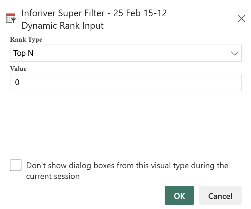Place cursor on the 0 in Value box
Image resolution: width=251 pixels, height=209 pixels.
pos(17,82)
